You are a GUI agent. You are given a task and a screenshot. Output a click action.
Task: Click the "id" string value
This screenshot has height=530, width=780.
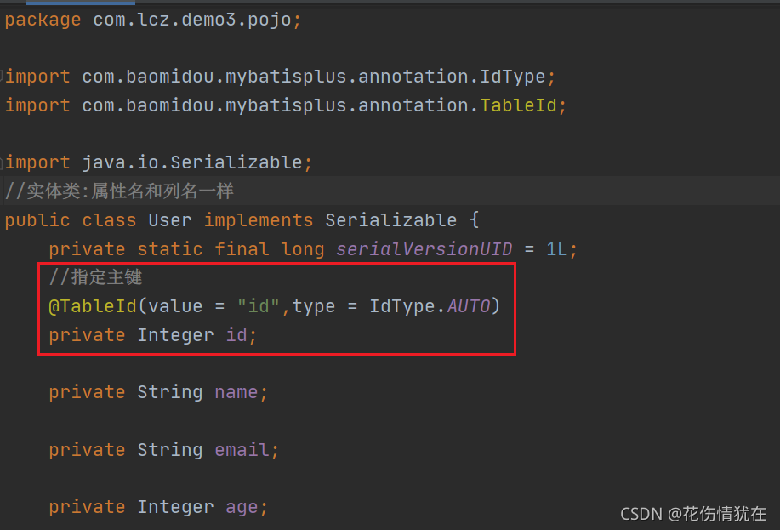coord(259,306)
